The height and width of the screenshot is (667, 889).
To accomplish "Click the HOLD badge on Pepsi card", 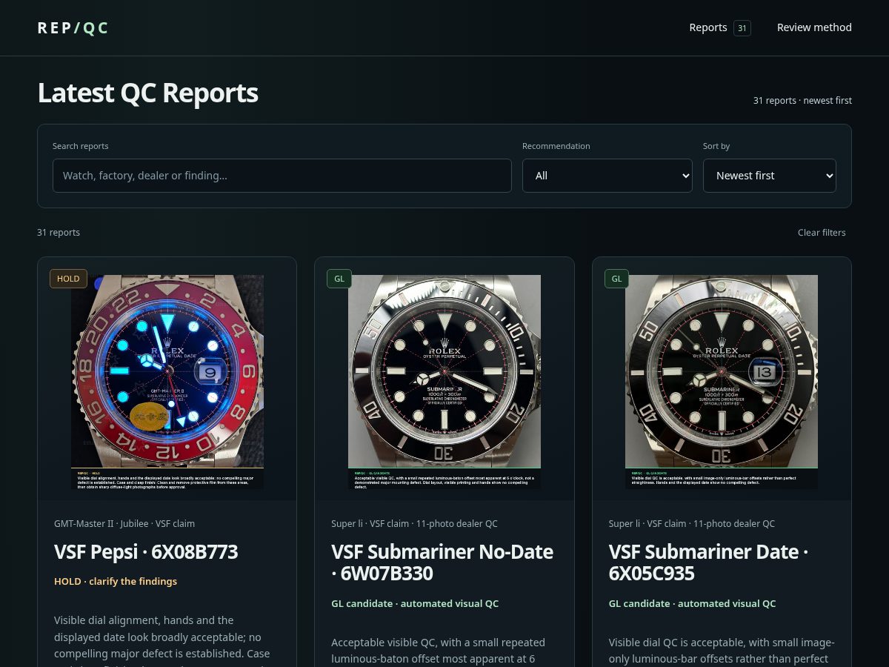I will (68, 279).
